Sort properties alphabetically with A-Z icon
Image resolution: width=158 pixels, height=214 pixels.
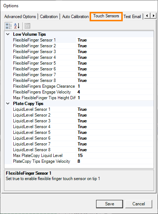[x=17, y=26]
